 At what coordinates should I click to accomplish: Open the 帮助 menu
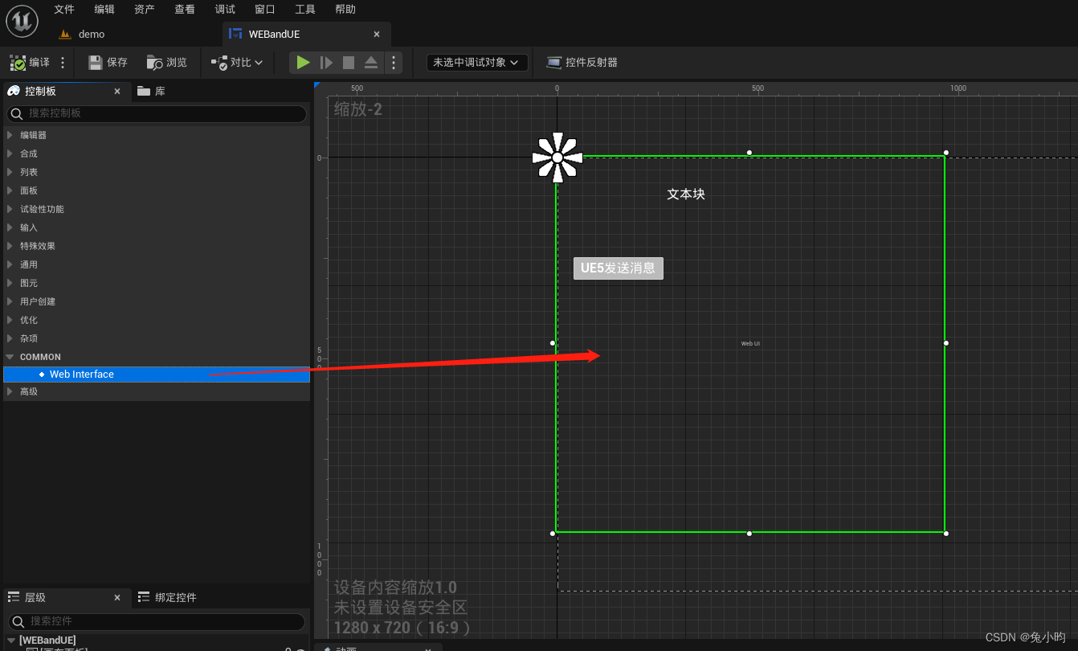[x=345, y=10]
